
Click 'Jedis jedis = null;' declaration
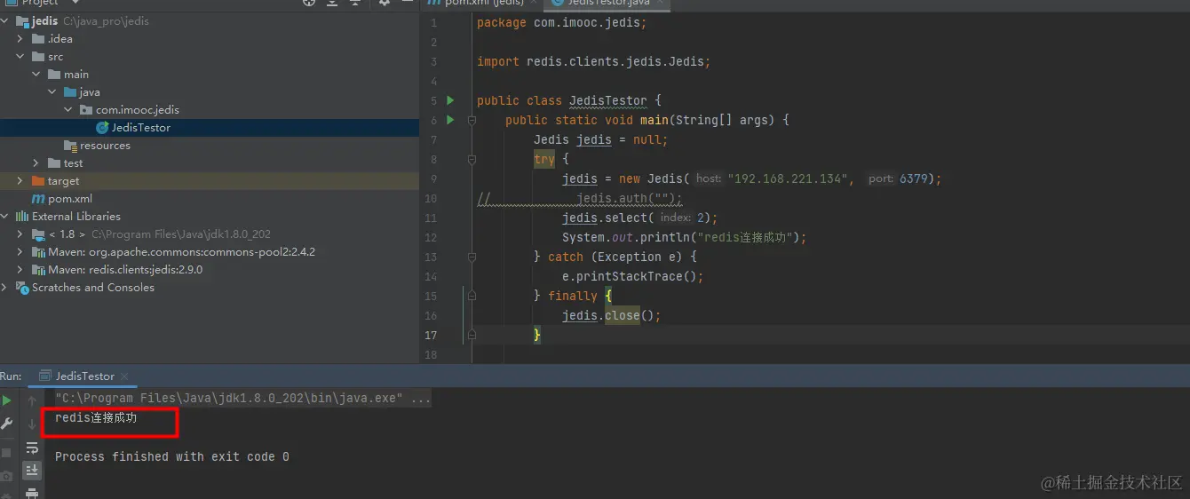click(x=600, y=139)
